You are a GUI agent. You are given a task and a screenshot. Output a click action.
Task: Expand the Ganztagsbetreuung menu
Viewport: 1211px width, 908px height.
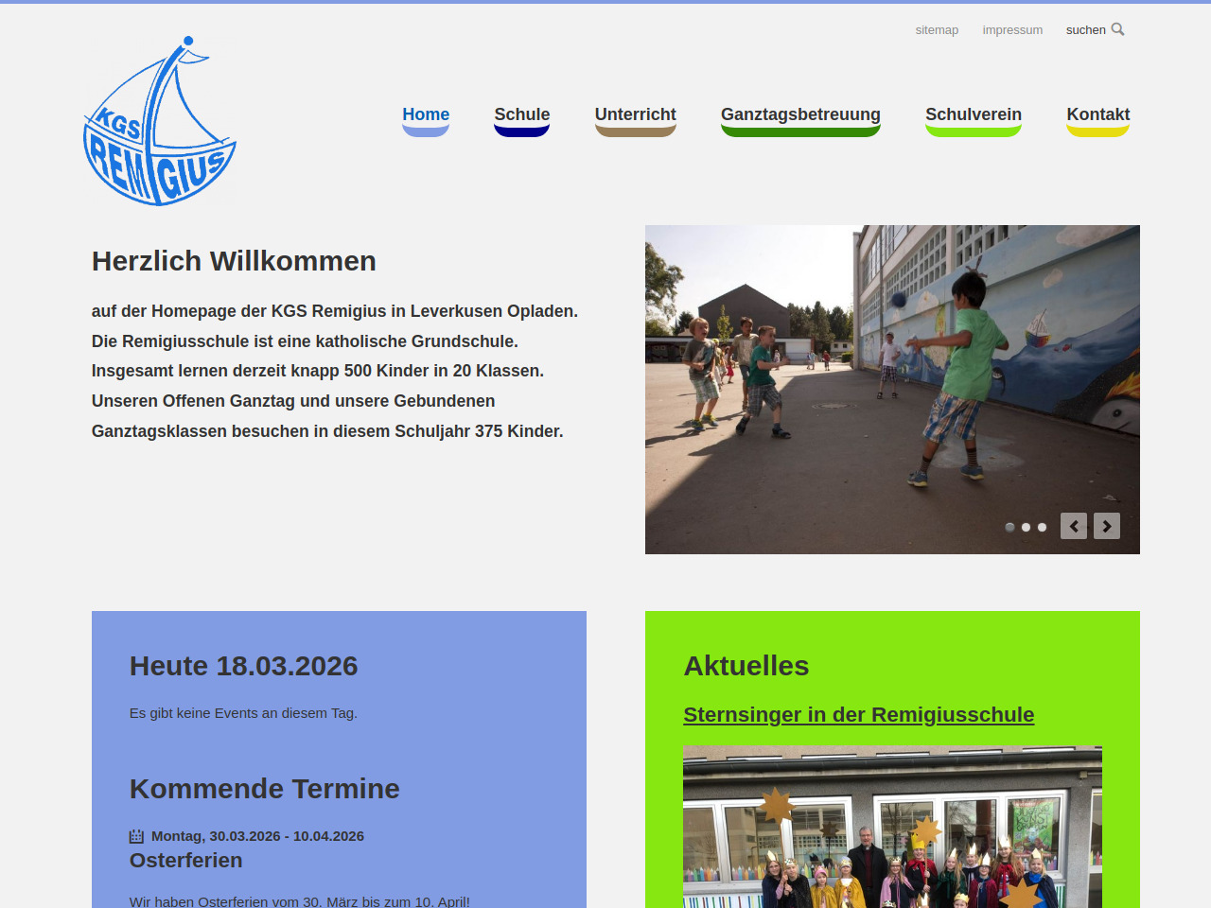point(800,114)
